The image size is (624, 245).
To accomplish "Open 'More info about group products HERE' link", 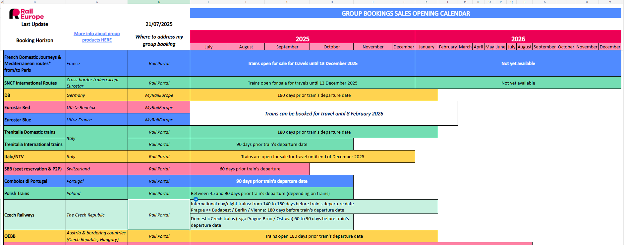I will click(x=97, y=37).
